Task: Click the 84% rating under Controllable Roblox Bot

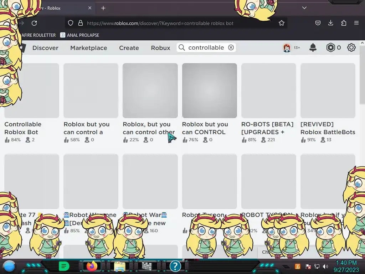Action: click(x=13, y=140)
